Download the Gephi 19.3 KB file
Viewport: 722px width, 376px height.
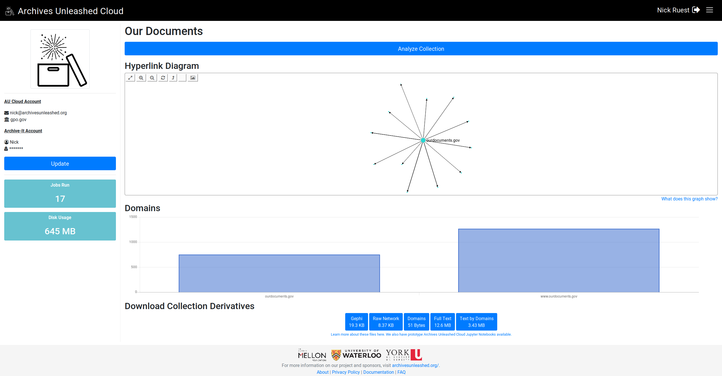point(356,322)
